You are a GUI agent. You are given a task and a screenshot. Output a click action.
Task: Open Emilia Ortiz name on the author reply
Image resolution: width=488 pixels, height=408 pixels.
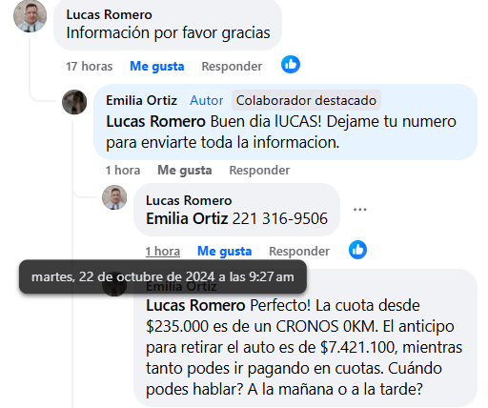142,101
